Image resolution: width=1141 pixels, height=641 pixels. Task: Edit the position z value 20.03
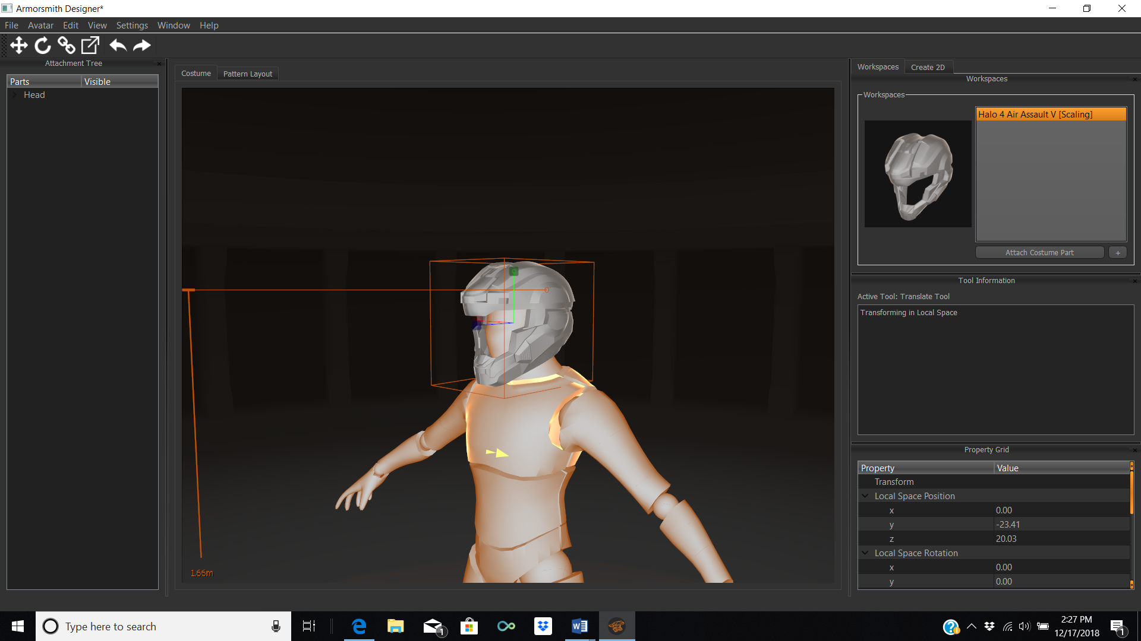(1061, 539)
